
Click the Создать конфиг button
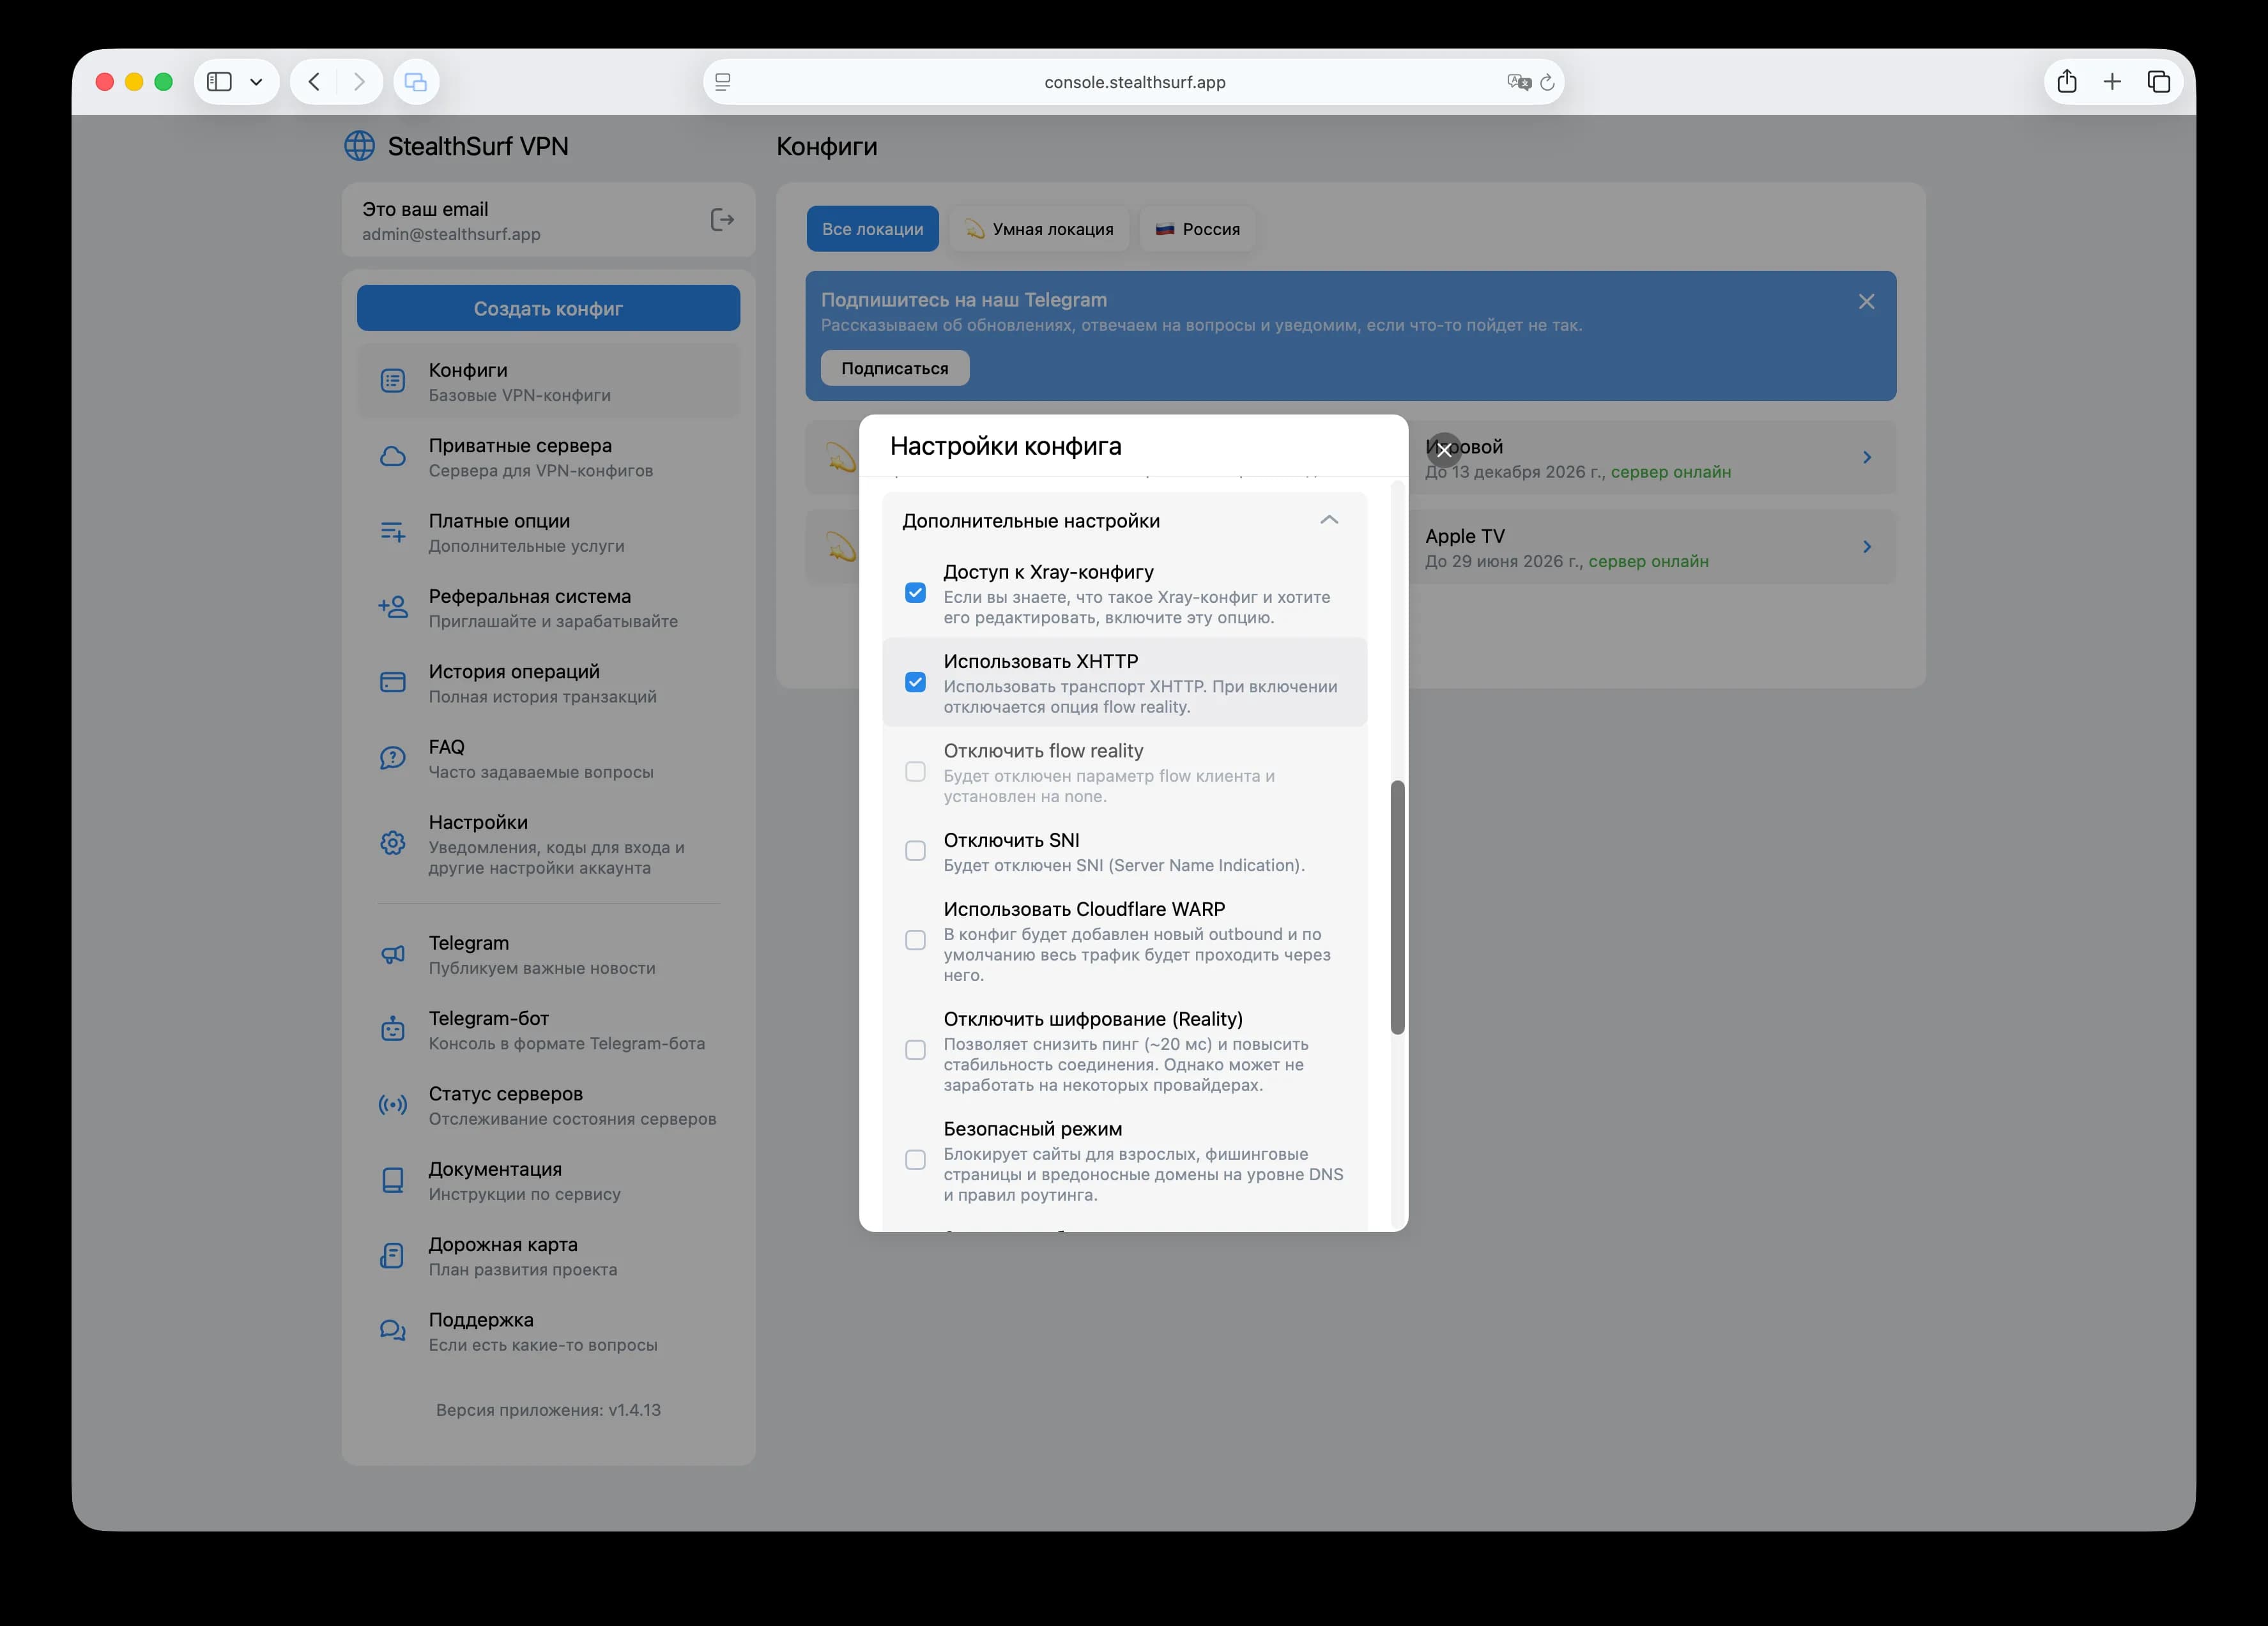pyautogui.click(x=548, y=308)
